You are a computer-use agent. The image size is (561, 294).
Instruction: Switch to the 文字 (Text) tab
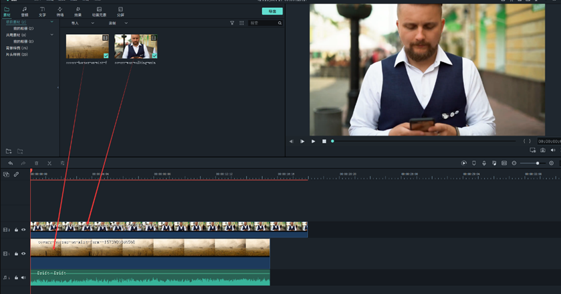[x=42, y=11]
